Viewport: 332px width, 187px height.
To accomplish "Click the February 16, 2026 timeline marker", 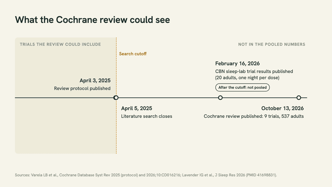I will point(220,98).
